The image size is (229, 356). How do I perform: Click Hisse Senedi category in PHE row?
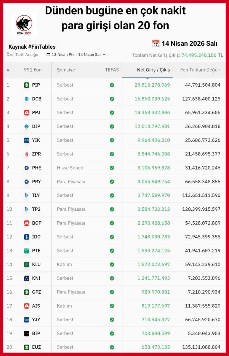pos(71,168)
